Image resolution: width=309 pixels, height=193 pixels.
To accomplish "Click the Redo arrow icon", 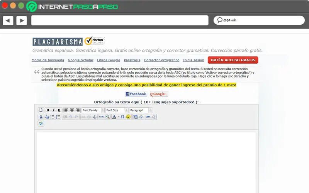I will 76,117.
